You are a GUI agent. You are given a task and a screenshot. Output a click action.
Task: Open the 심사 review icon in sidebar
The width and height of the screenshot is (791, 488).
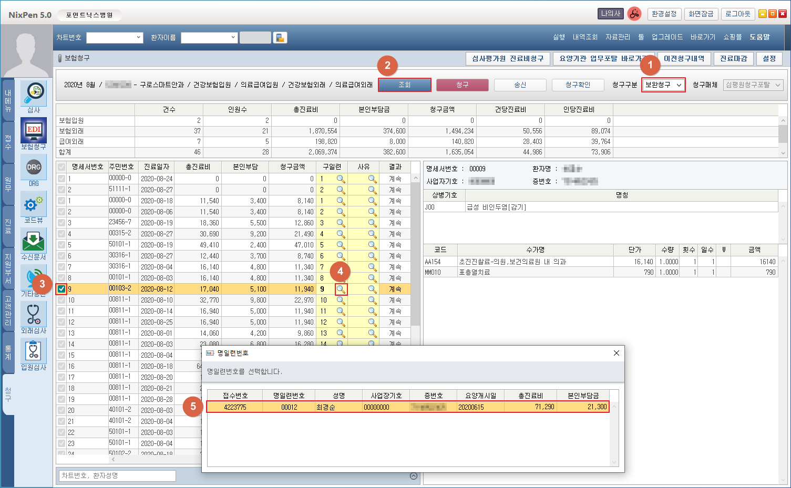coord(34,93)
